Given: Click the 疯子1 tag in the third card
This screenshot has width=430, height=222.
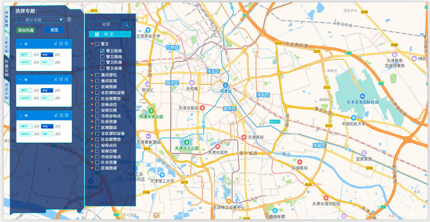Looking at the screenshot, I should click(x=26, y=126).
